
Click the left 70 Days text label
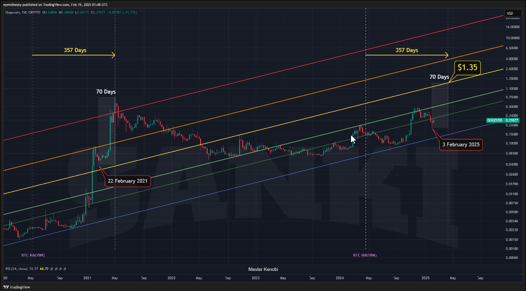click(106, 92)
